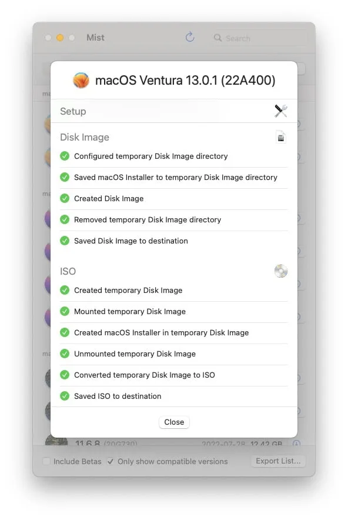Click the Setup section heading

pyautogui.click(x=73, y=111)
